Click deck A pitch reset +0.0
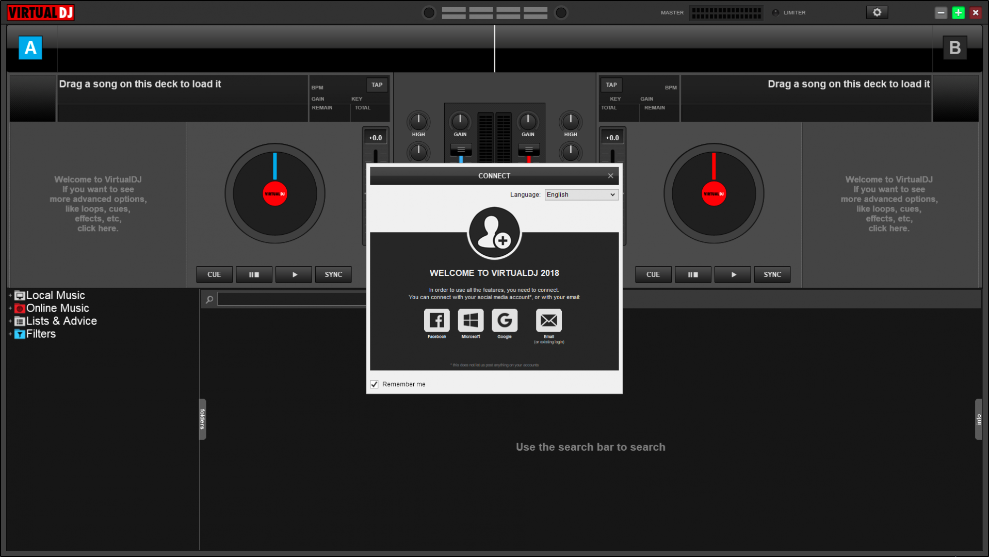The width and height of the screenshot is (989, 557). [x=376, y=138]
